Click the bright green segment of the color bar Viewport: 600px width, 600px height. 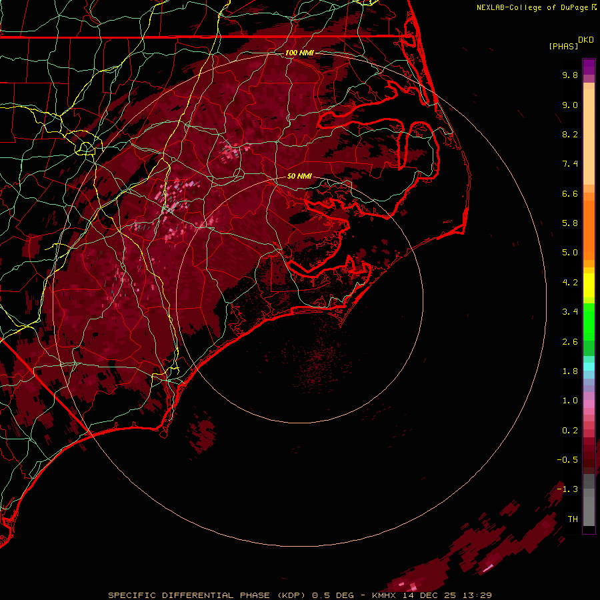pos(589,323)
